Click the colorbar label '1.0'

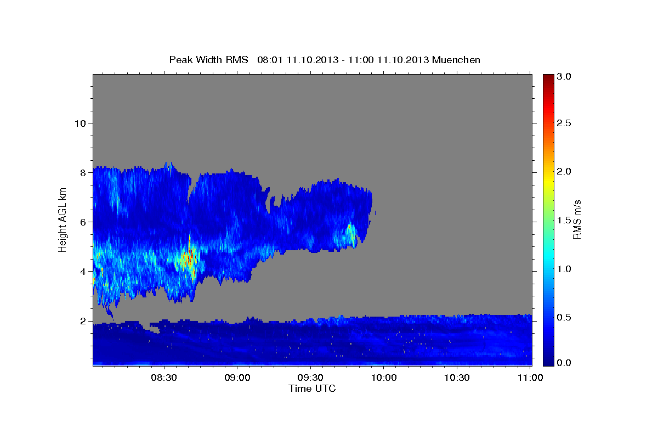(x=564, y=269)
